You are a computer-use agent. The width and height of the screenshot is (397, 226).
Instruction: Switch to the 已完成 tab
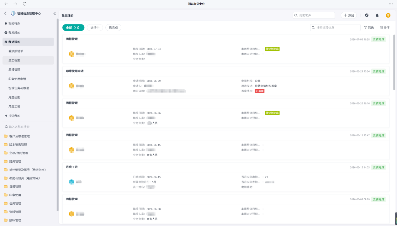[113, 28]
